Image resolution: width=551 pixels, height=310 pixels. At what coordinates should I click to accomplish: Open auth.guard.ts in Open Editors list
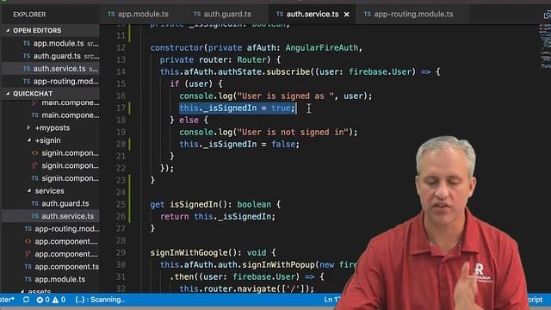[50, 56]
